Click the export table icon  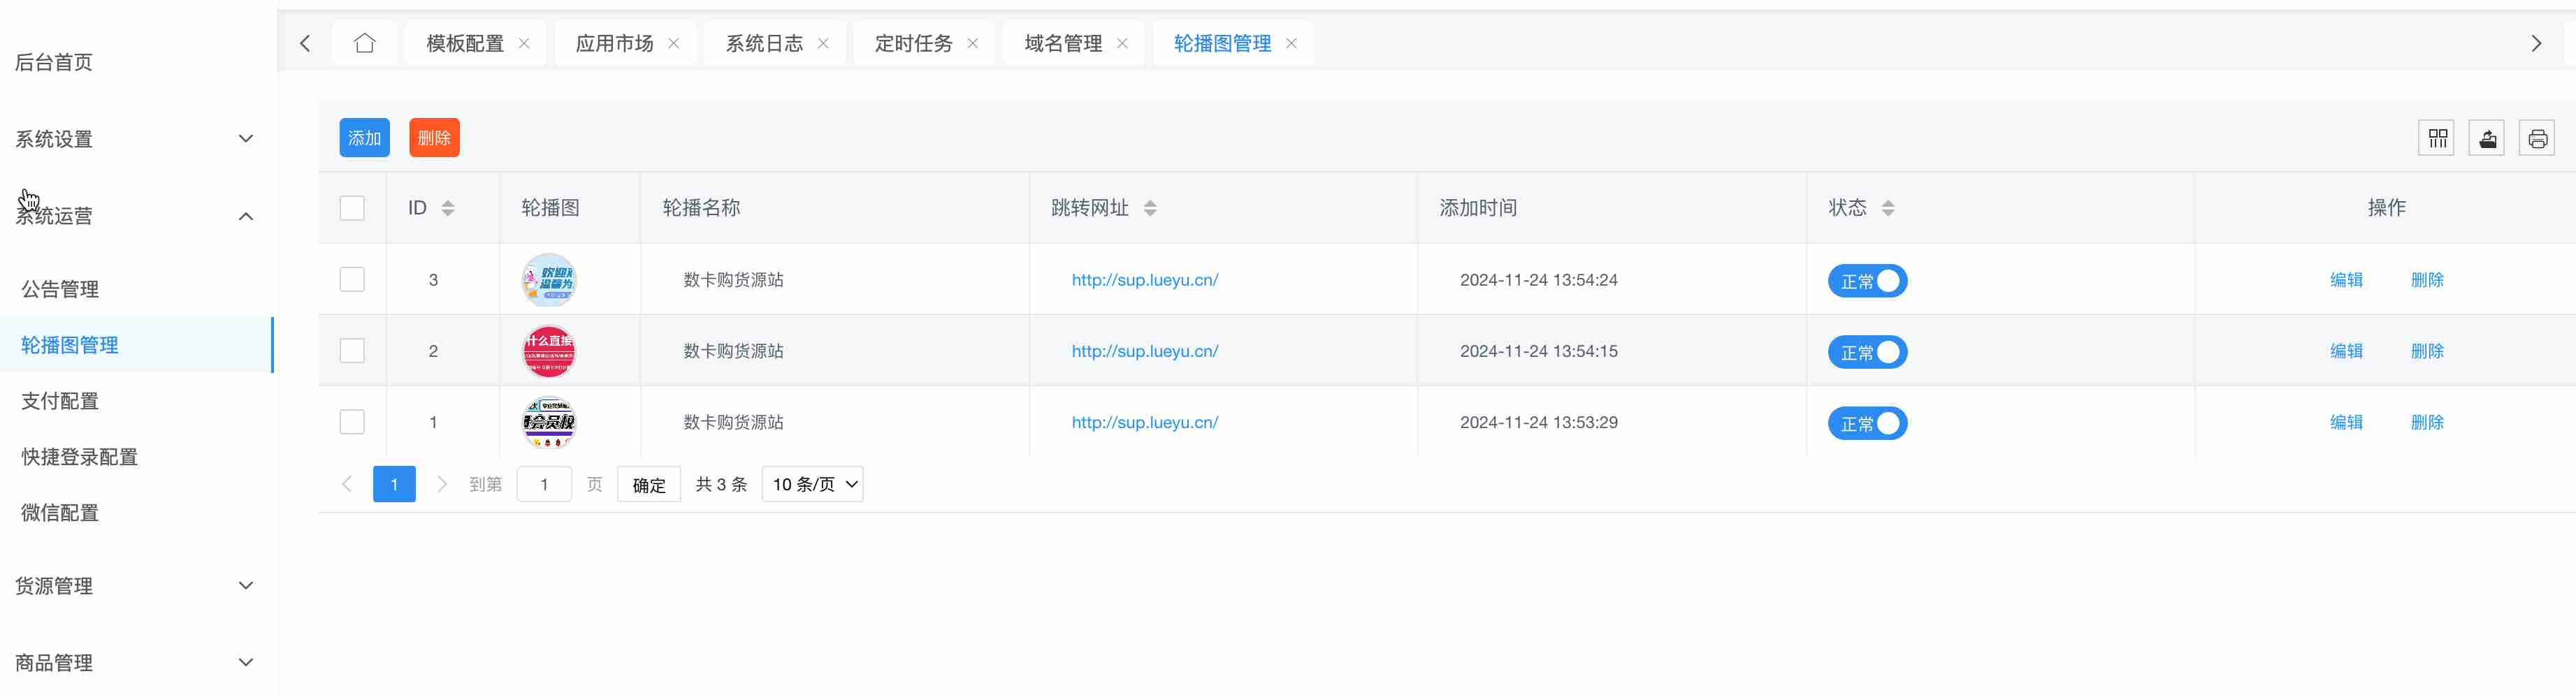(x=2487, y=138)
